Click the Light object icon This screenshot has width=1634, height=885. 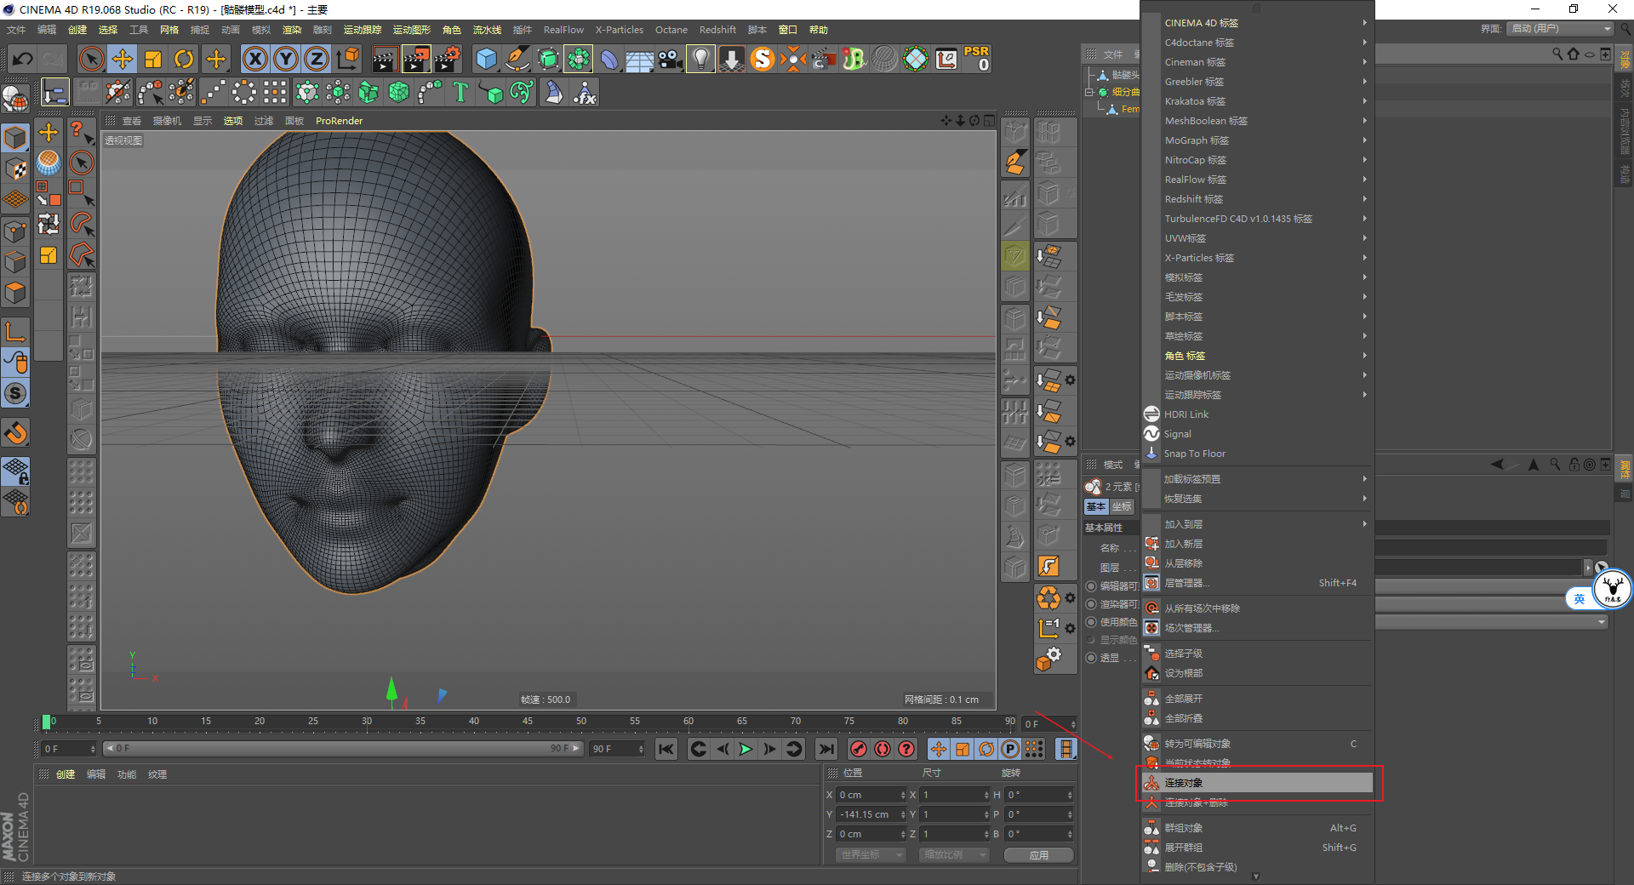(x=700, y=59)
